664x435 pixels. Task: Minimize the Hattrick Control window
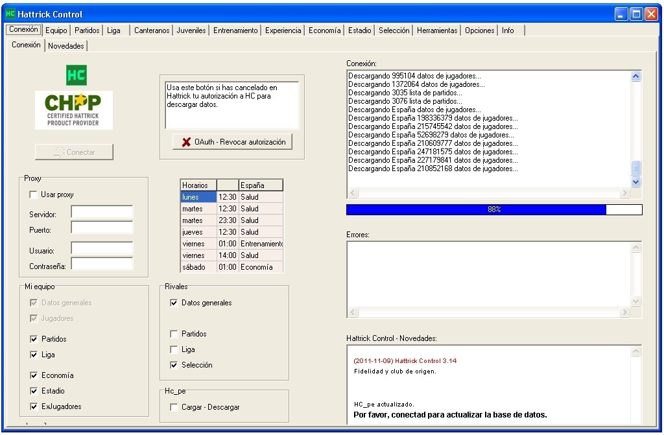621,14
